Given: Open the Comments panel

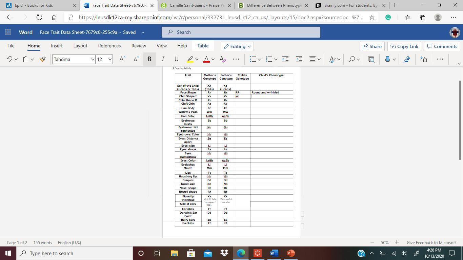Looking at the screenshot, I should tap(442, 46).
